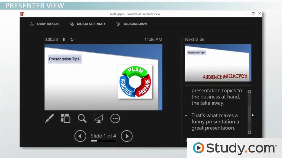Click the Plan Practice Prepare graphic
This screenshot has width=282, height=158.
point(135,81)
